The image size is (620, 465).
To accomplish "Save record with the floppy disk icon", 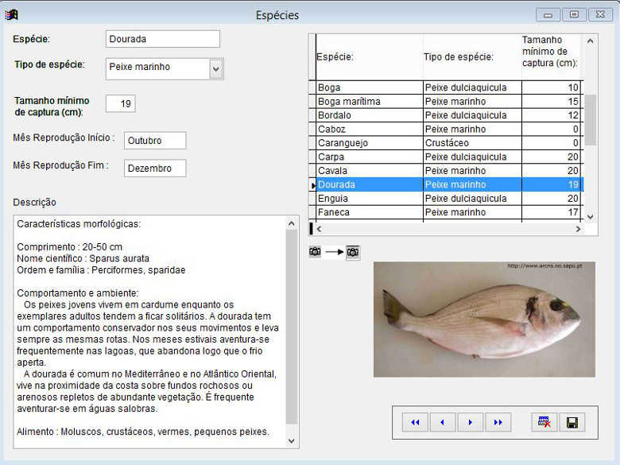I will pos(572,422).
